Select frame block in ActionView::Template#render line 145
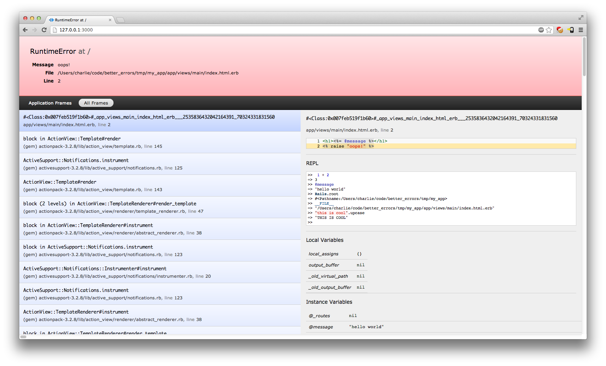This screenshot has height=366, width=606. click(x=160, y=142)
